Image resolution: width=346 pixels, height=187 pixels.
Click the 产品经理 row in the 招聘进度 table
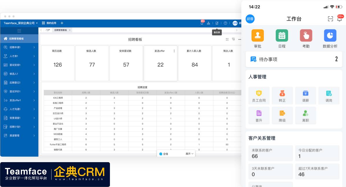143,108
